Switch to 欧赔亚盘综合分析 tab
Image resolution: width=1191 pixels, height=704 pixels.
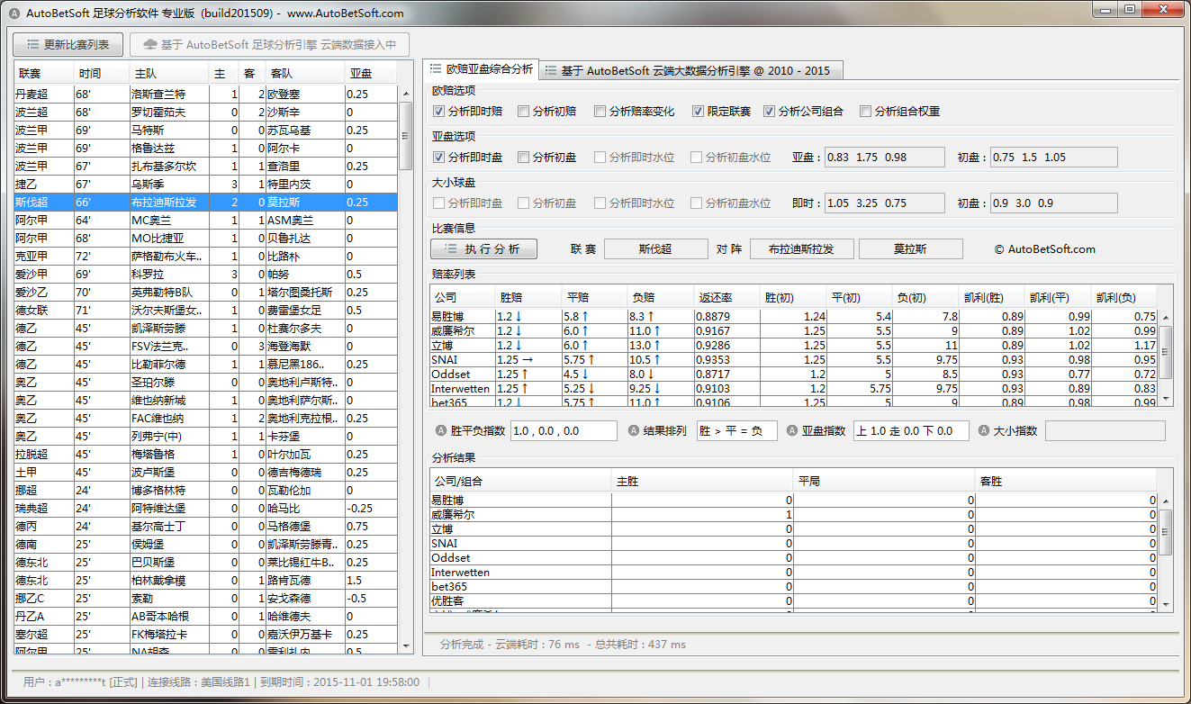coord(481,68)
